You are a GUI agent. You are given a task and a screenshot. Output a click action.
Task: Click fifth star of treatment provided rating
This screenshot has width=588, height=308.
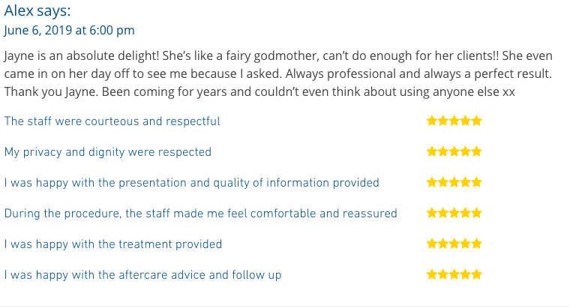click(x=477, y=244)
